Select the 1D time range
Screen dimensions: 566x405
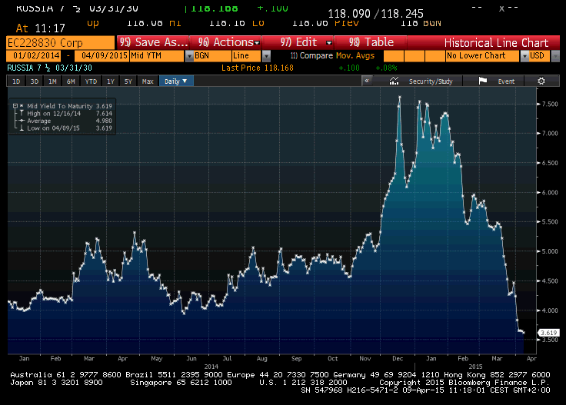[16, 81]
